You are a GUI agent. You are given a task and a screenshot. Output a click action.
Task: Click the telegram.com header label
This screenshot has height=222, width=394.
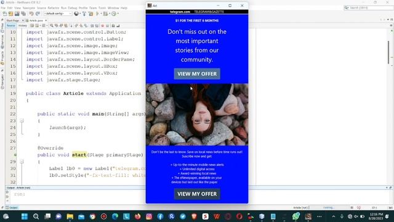[180, 12]
